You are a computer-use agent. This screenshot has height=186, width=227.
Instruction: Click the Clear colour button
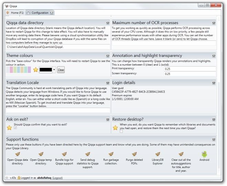(61, 70)
